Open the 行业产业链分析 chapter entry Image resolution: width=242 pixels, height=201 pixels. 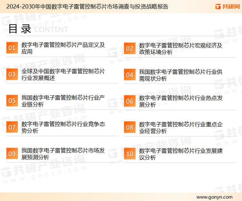63,101
